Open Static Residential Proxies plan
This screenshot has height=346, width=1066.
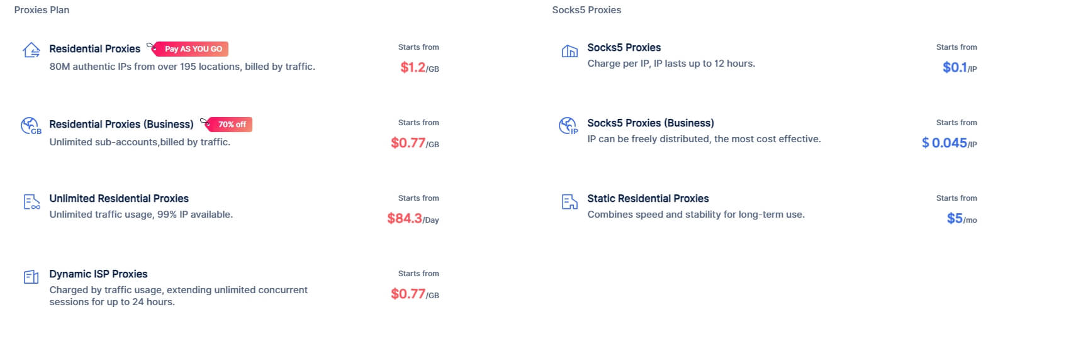[x=648, y=199]
